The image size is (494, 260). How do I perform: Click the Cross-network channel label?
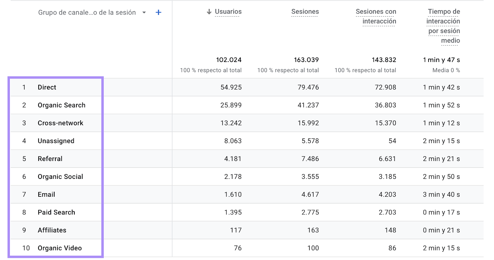pos(61,123)
